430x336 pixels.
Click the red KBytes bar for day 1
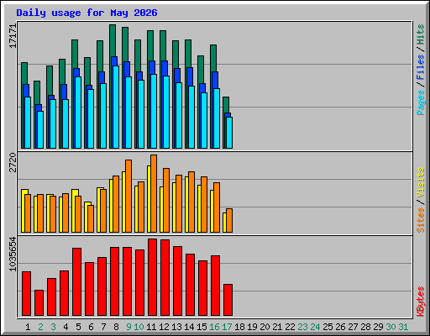26,293
